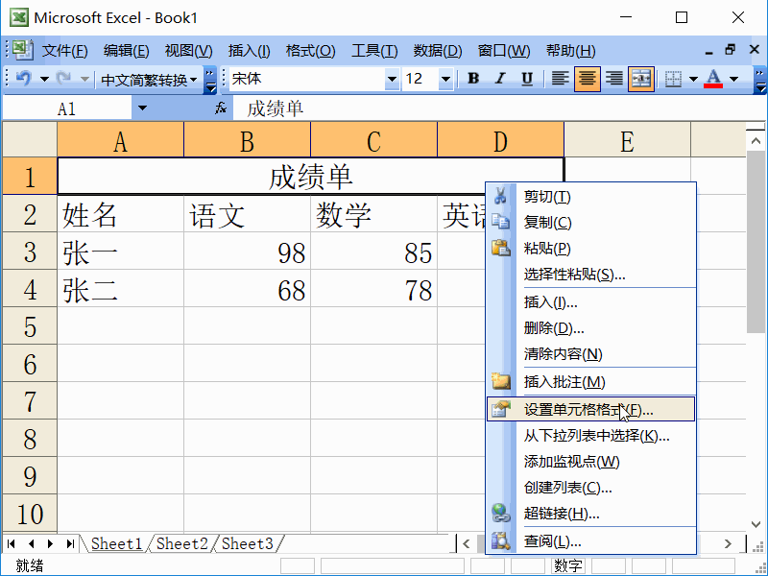Open the 宋体 font name dropdown
Screen dimensions: 768x576
(394, 80)
